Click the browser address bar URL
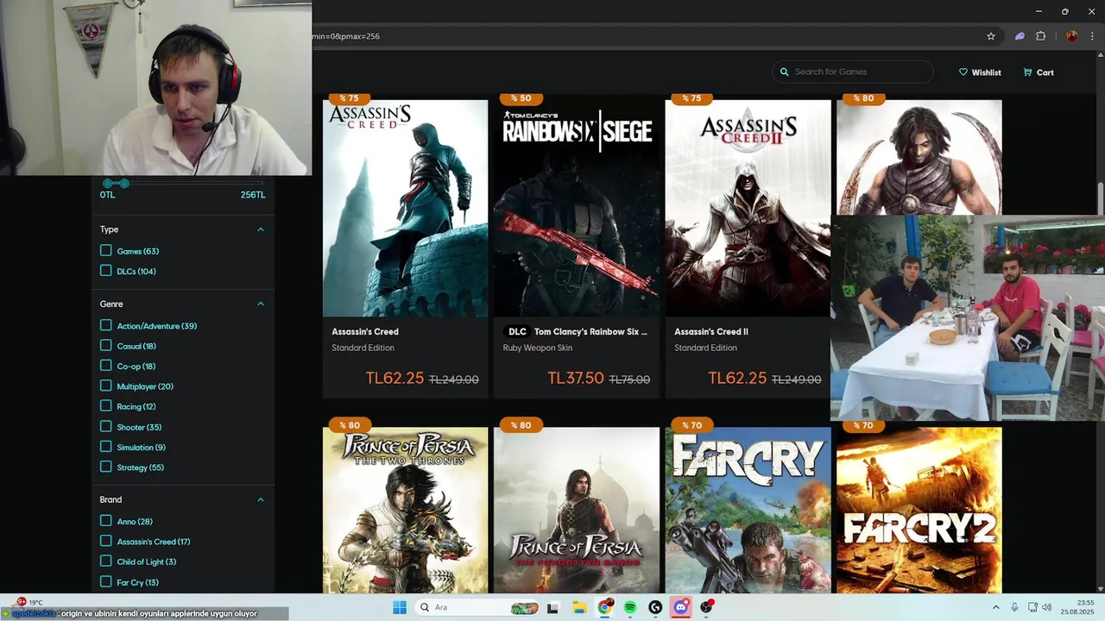The height and width of the screenshot is (621, 1105). pyautogui.click(x=347, y=36)
